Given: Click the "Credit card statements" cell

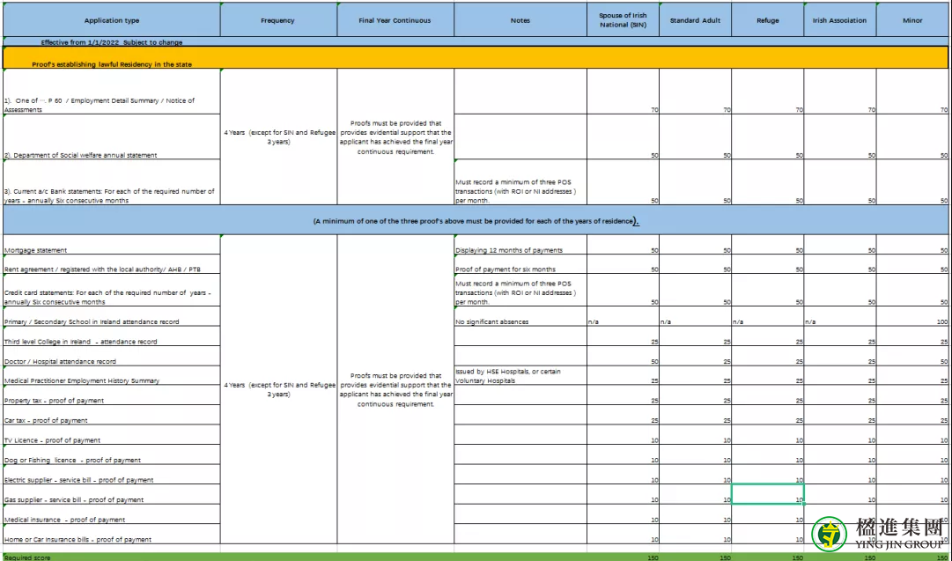Looking at the screenshot, I should [112, 291].
